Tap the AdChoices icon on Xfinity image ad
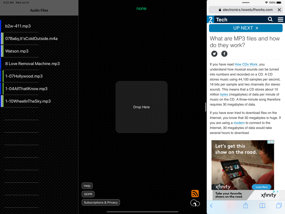285x214 pixels. coord(269,142)
